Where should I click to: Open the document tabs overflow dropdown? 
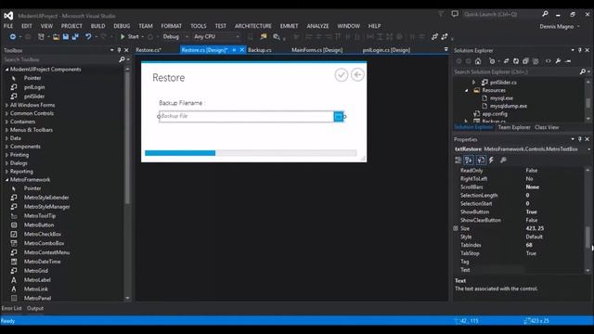pyautogui.click(x=445, y=49)
